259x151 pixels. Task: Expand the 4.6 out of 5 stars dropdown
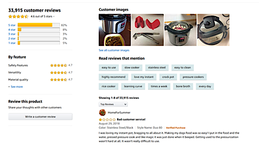click(x=43, y=16)
